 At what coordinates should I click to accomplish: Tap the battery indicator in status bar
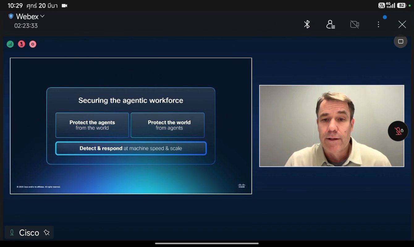(x=401, y=6)
